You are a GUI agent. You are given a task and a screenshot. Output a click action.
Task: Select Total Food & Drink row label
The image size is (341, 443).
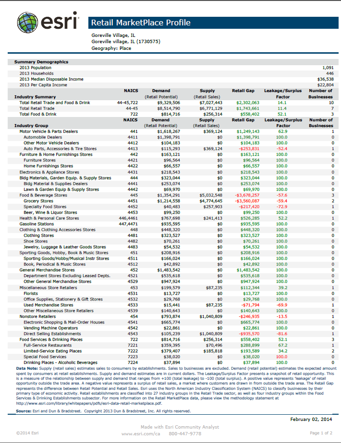38,114
